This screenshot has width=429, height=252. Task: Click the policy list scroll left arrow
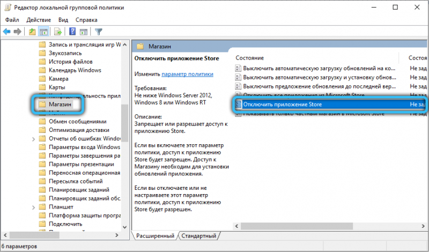pos(237,226)
